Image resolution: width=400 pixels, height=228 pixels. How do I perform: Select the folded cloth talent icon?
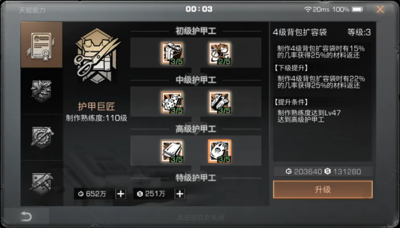click(x=172, y=151)
